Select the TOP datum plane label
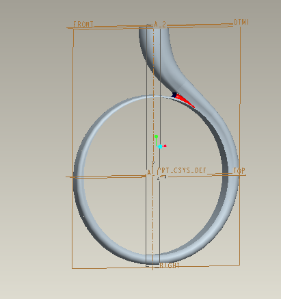This screenshot has height=299, width=281. [239, 170]
